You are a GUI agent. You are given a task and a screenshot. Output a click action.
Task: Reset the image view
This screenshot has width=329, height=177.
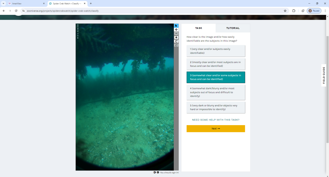click(x=176, y=45)
